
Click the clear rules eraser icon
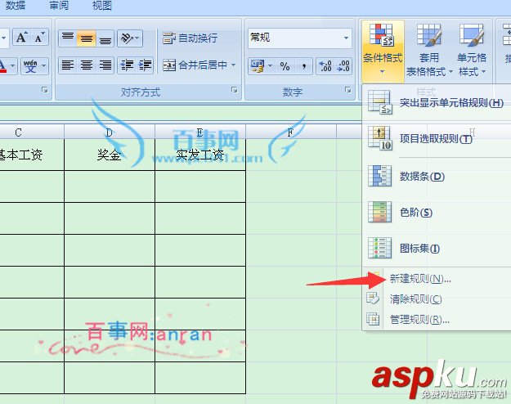373,298
